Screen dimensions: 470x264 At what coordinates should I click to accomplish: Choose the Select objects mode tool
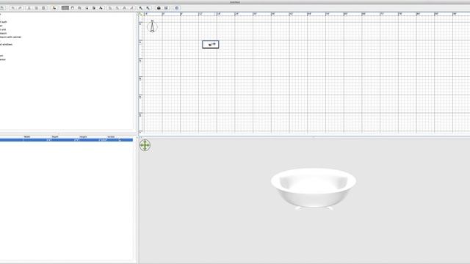pyautogui.click(x=65, y=8)
